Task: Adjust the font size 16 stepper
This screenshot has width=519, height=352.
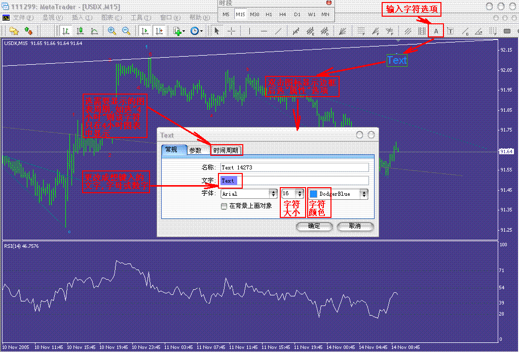Action: tap(299, 194)
